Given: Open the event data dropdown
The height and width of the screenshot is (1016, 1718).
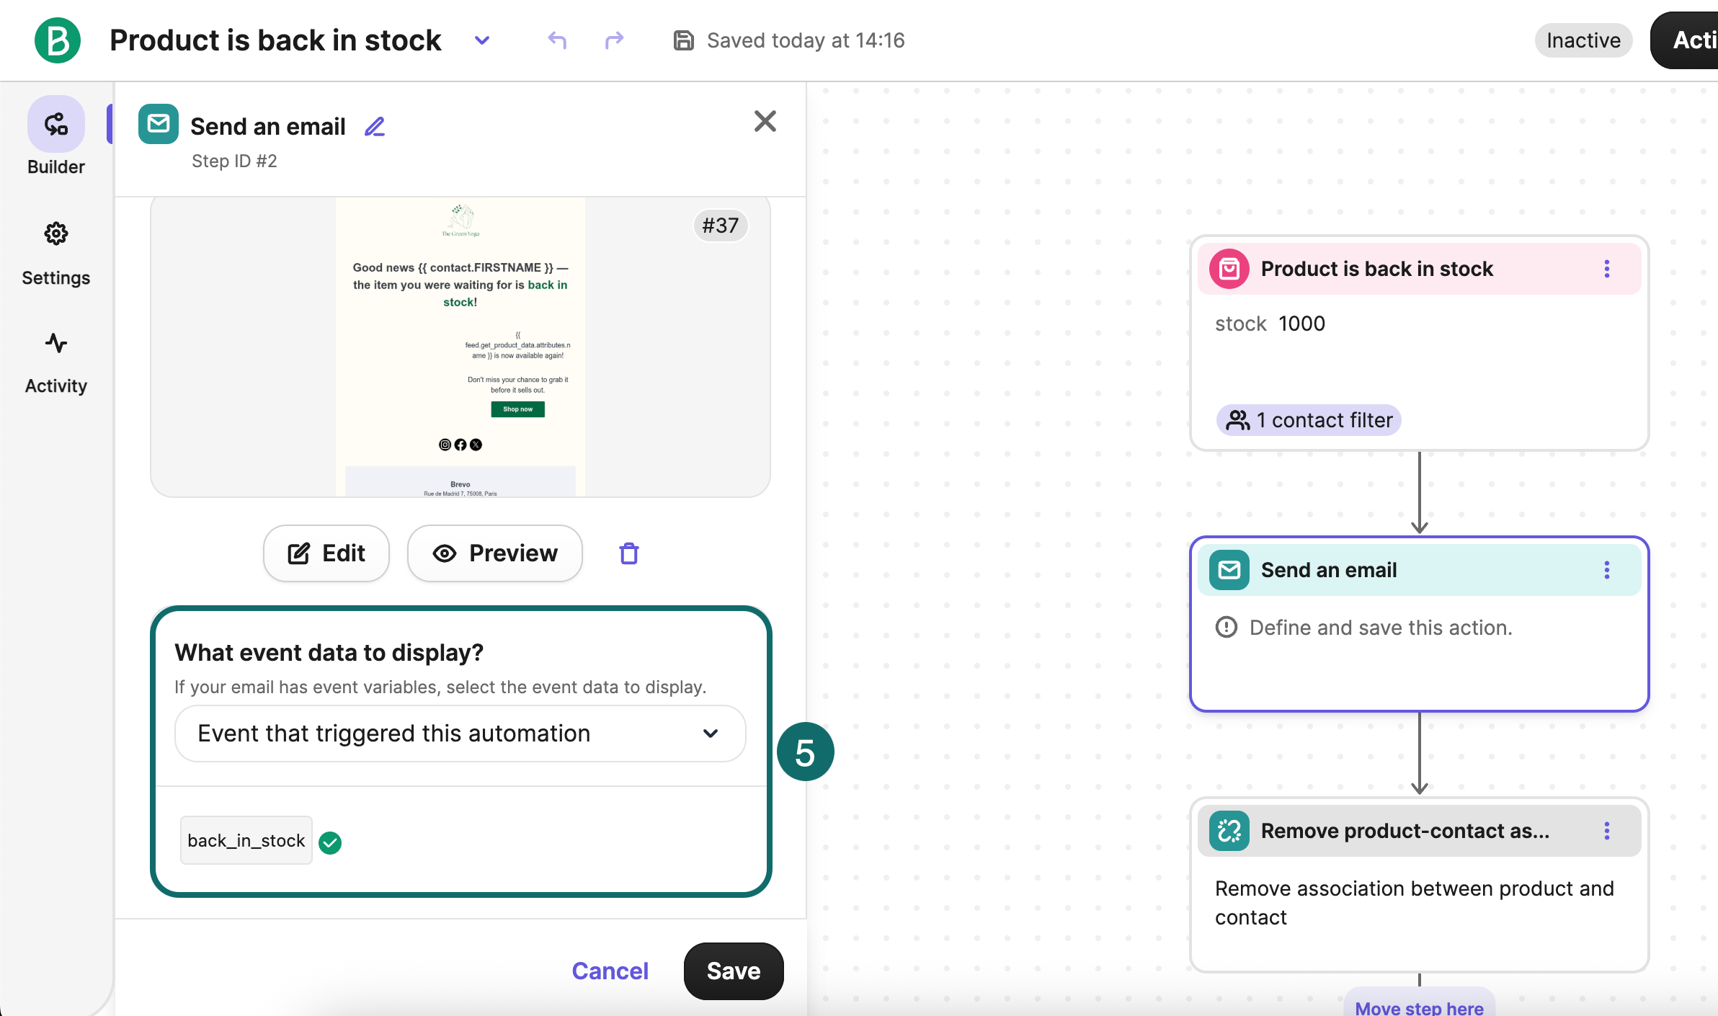Looking at the screenshot, I should [x=460, y=734].
